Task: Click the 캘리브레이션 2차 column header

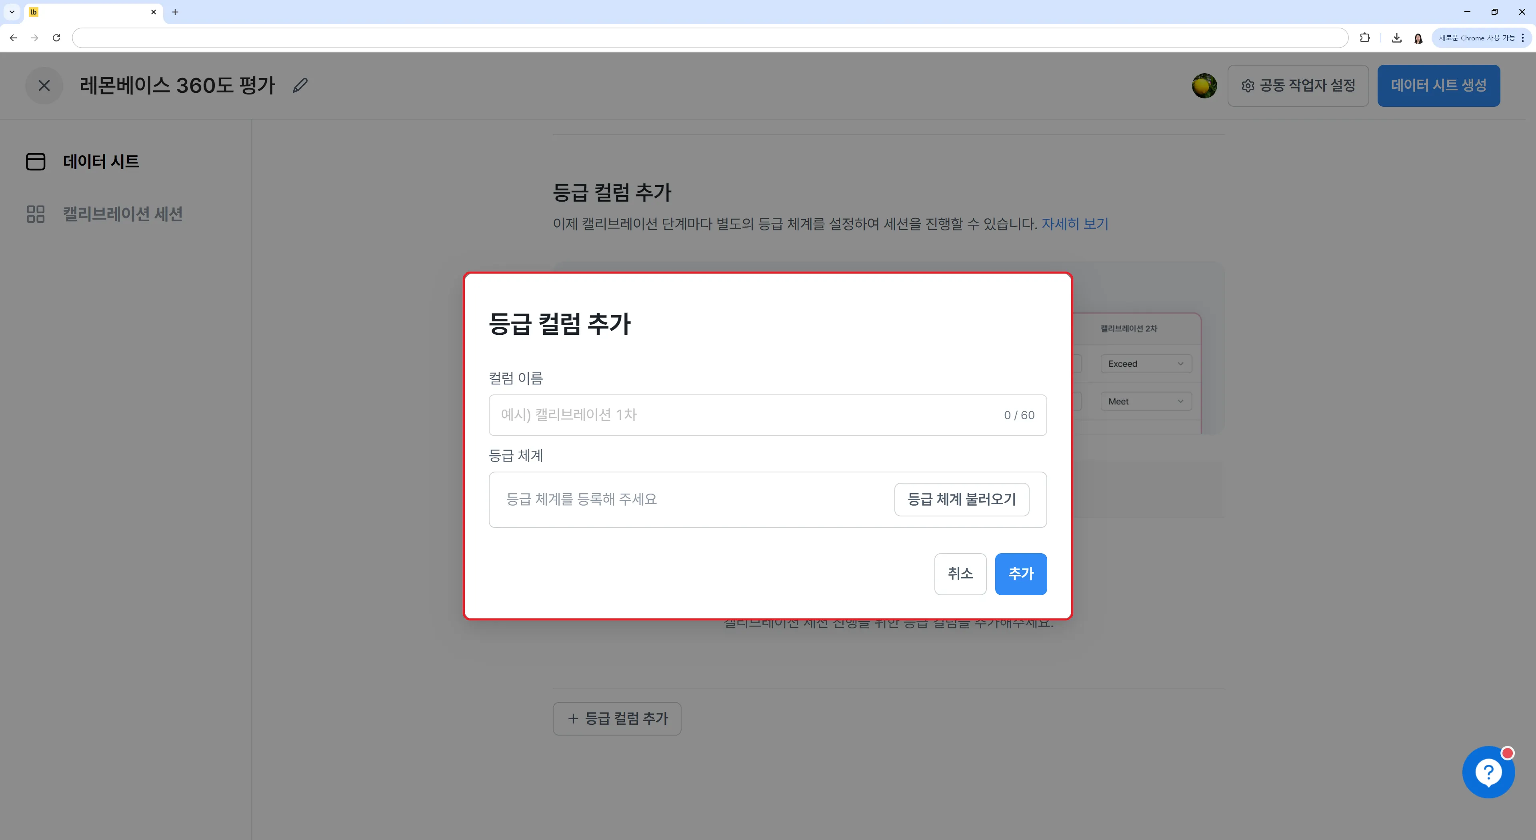Action: point(1128,328)
